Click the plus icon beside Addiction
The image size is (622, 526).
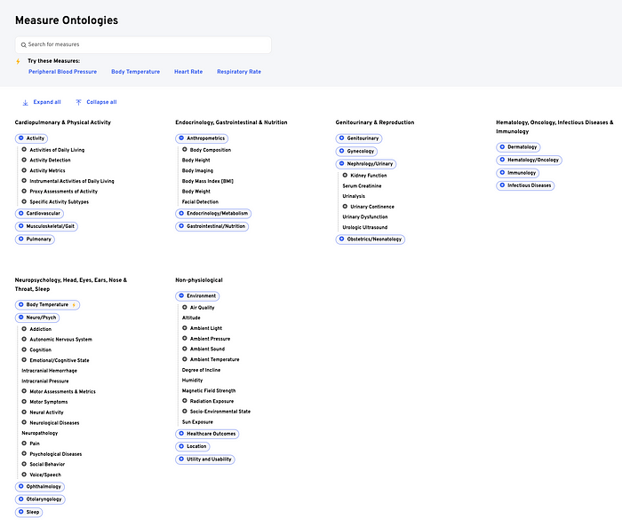point(24,329)
